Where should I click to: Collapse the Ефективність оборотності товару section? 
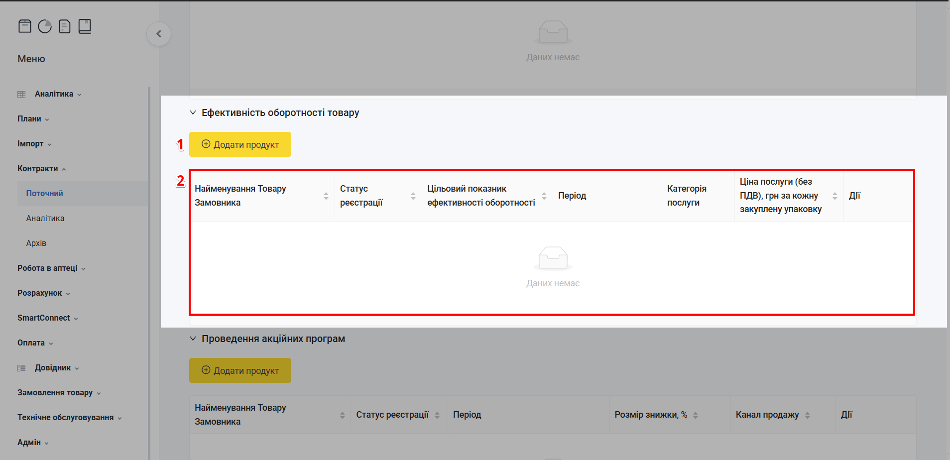coord(193,113)
